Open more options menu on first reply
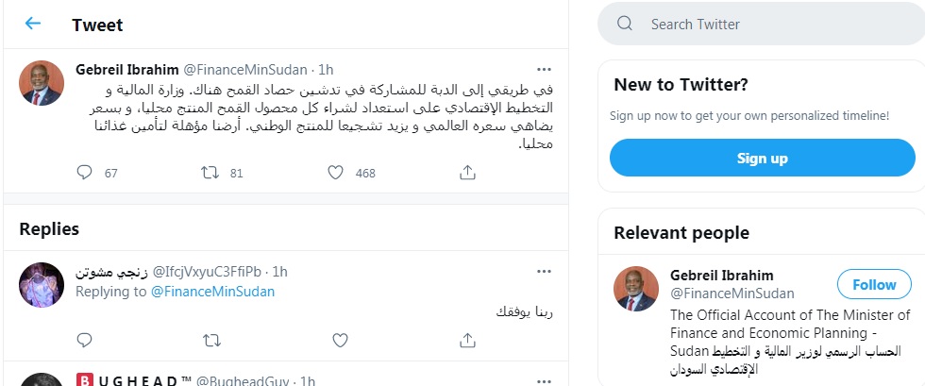Screen dimensions: 925x386 544,272
